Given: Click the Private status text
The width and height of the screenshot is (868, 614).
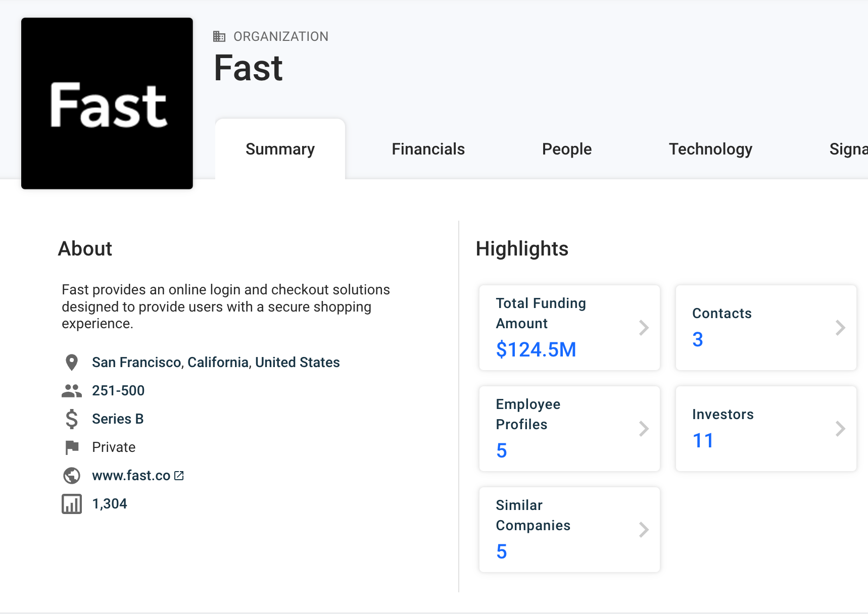Looking at the screenshot, I should coord(114,447).
